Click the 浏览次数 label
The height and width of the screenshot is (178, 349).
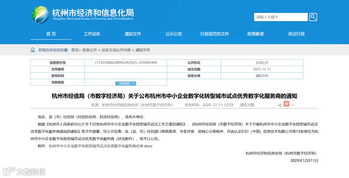[x=248, y=105]
